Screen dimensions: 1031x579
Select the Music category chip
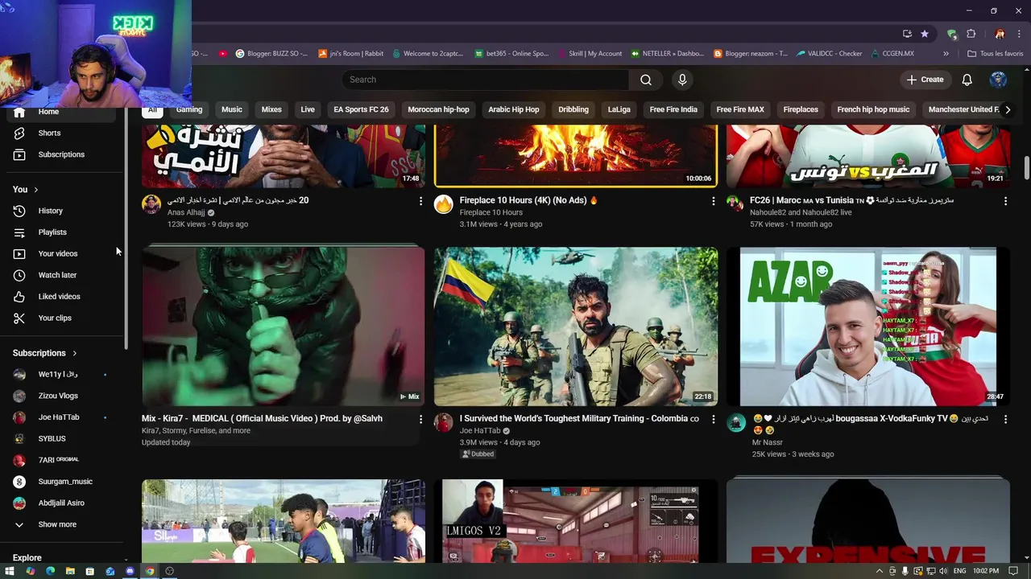point(232,109)
